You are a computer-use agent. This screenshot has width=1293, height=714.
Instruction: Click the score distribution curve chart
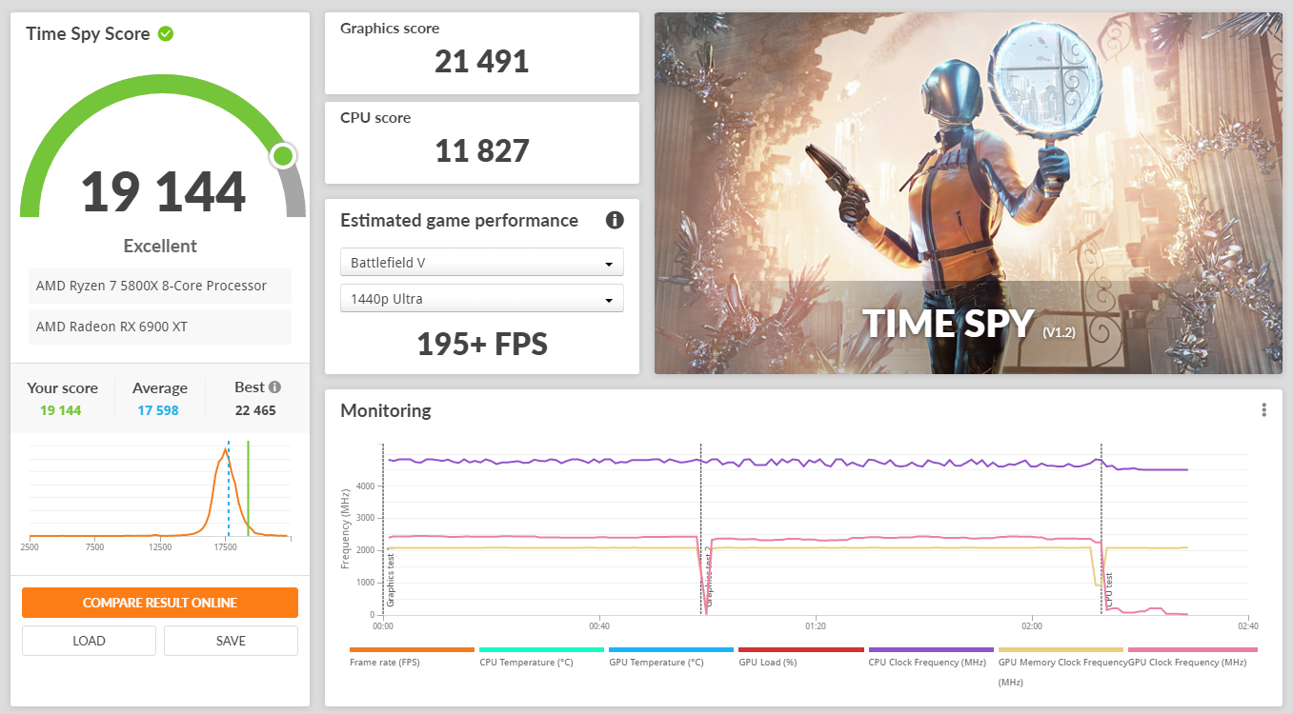coord(160,490)
